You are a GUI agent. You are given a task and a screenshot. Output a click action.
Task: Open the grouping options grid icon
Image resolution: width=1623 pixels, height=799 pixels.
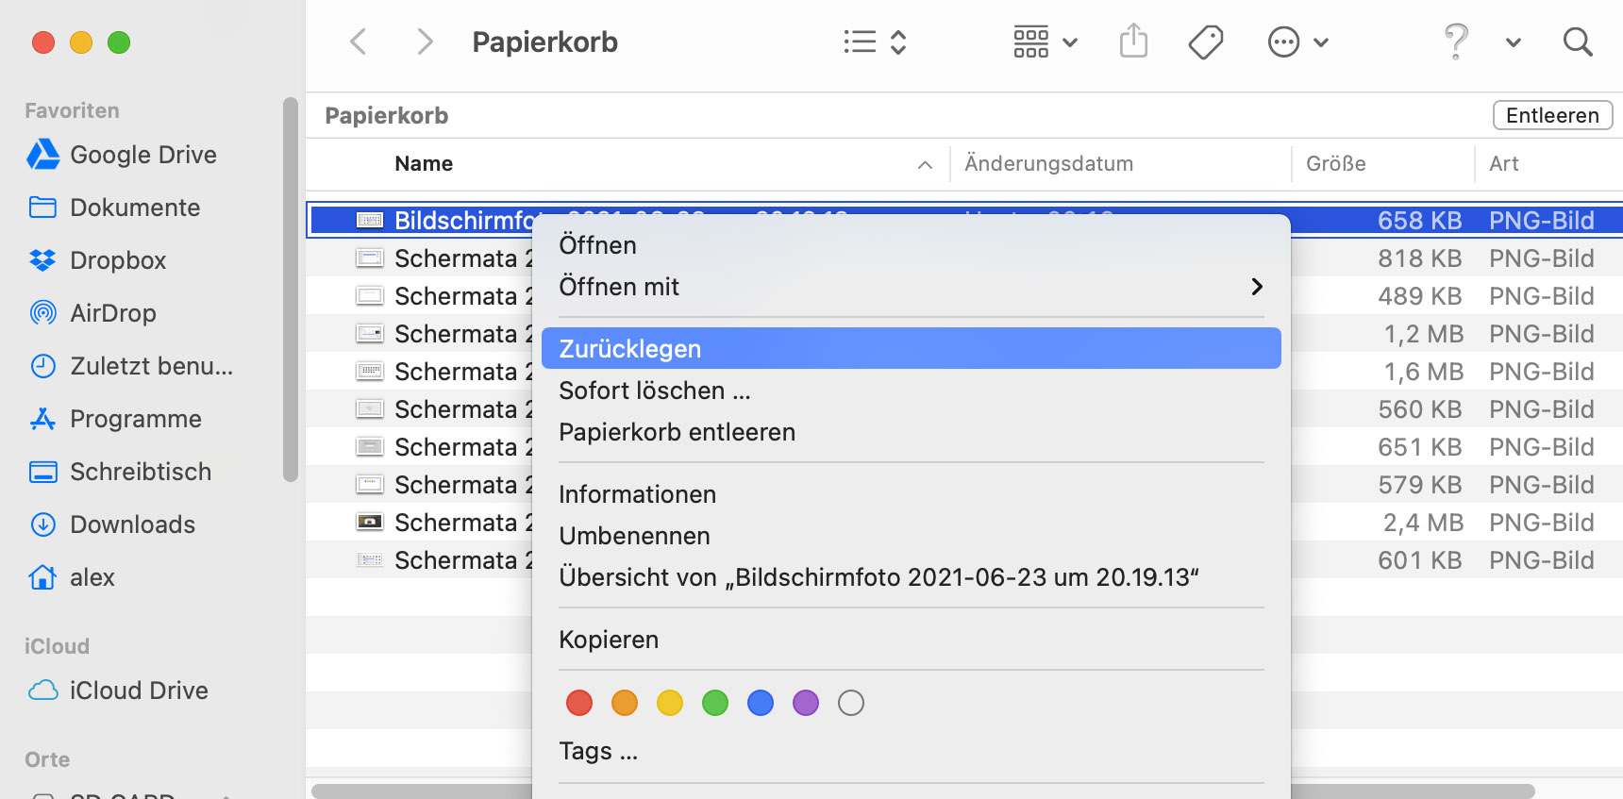coord(1030,42)
